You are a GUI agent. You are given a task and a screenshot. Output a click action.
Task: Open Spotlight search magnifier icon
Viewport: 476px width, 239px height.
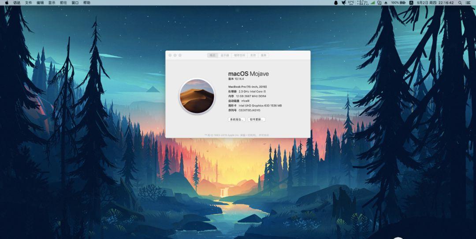[460, 3]
